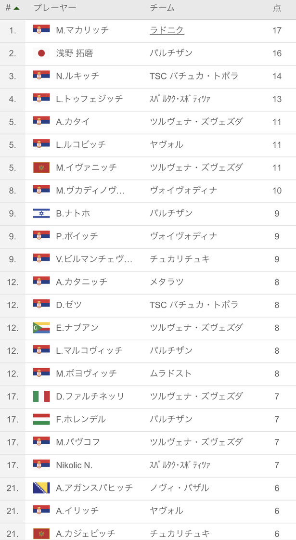Viewport: 296px width, 540px height.
Task: Open player 浅野 拓磨
Action: [75, 53]
